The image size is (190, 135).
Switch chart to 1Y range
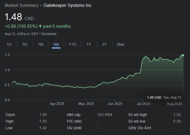tap(89, 44)
